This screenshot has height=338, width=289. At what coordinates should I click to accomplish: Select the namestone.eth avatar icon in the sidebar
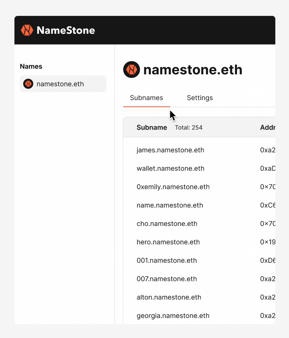point(28,84)
